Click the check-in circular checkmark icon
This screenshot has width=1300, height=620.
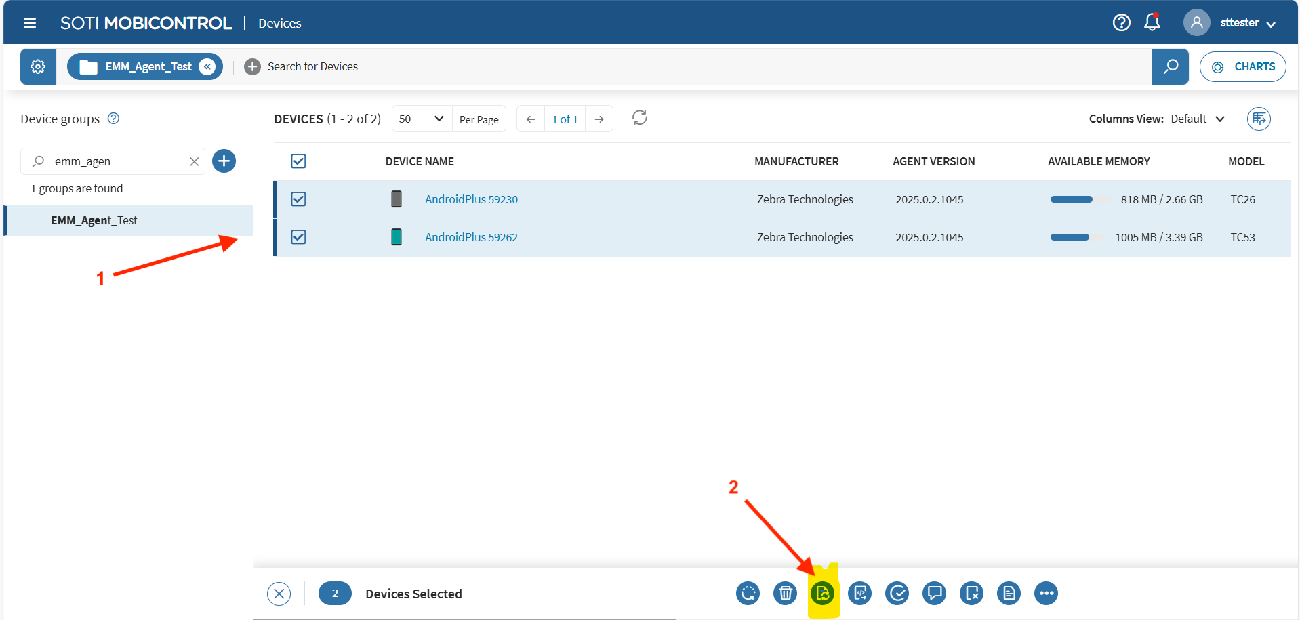click(x=897, y=594)
